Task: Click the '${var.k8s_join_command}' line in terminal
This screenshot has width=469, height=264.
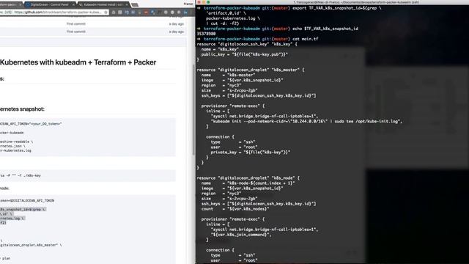Action: [241, 235]
